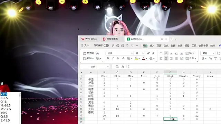The width and height of the screenshot is (221, 124).
Task: Click the yellow fill color swatch
Action: pyautogui.click(x=136, y=58)
